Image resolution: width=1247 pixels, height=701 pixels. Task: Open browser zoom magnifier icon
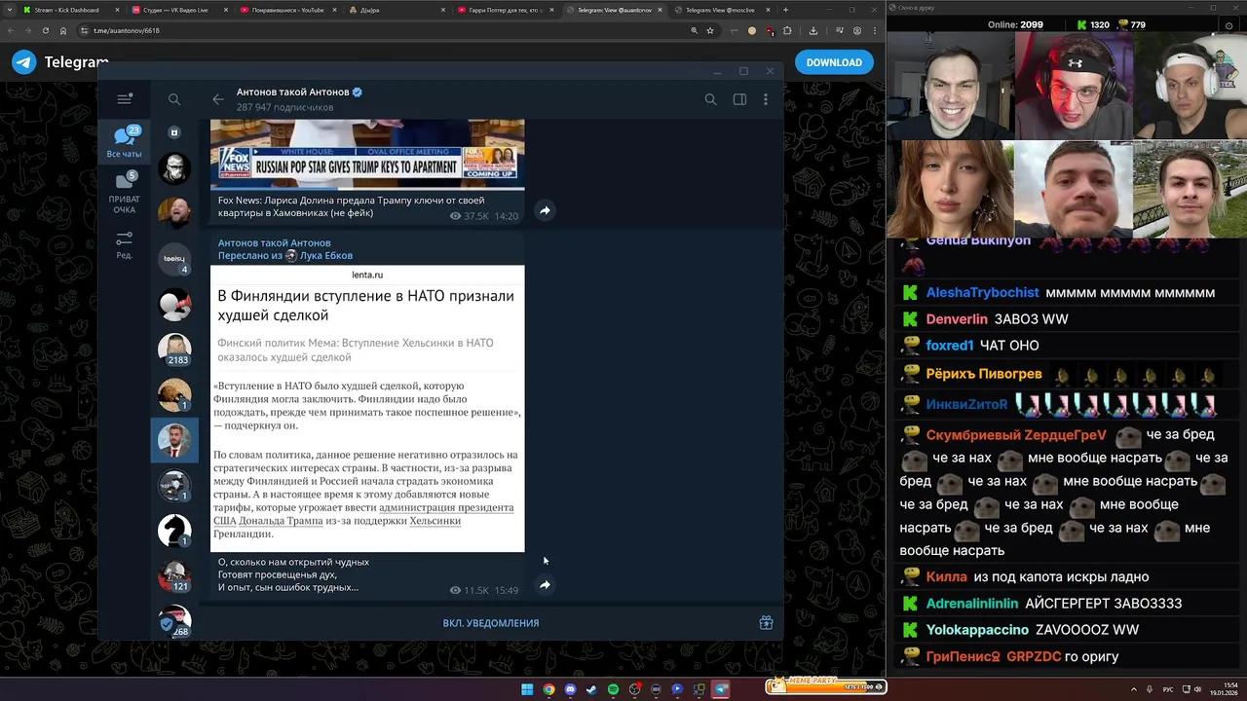pos(694,30)
